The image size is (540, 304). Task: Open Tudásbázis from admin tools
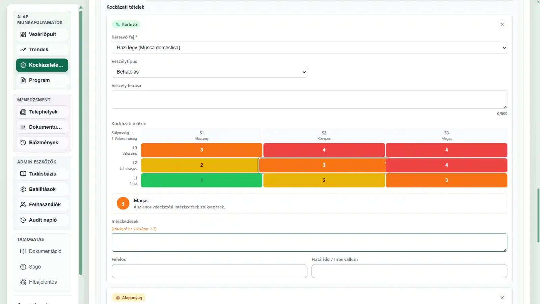click(42, 174)
